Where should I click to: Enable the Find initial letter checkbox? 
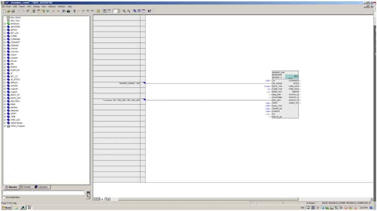[3, 197]
